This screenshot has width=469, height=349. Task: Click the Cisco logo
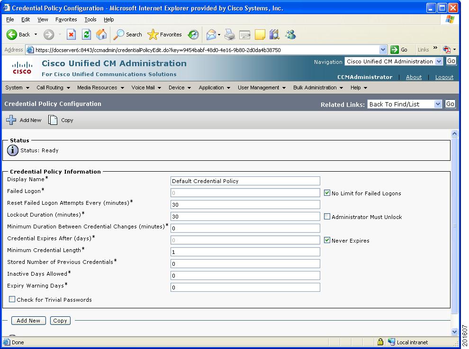tap(22, 68)
